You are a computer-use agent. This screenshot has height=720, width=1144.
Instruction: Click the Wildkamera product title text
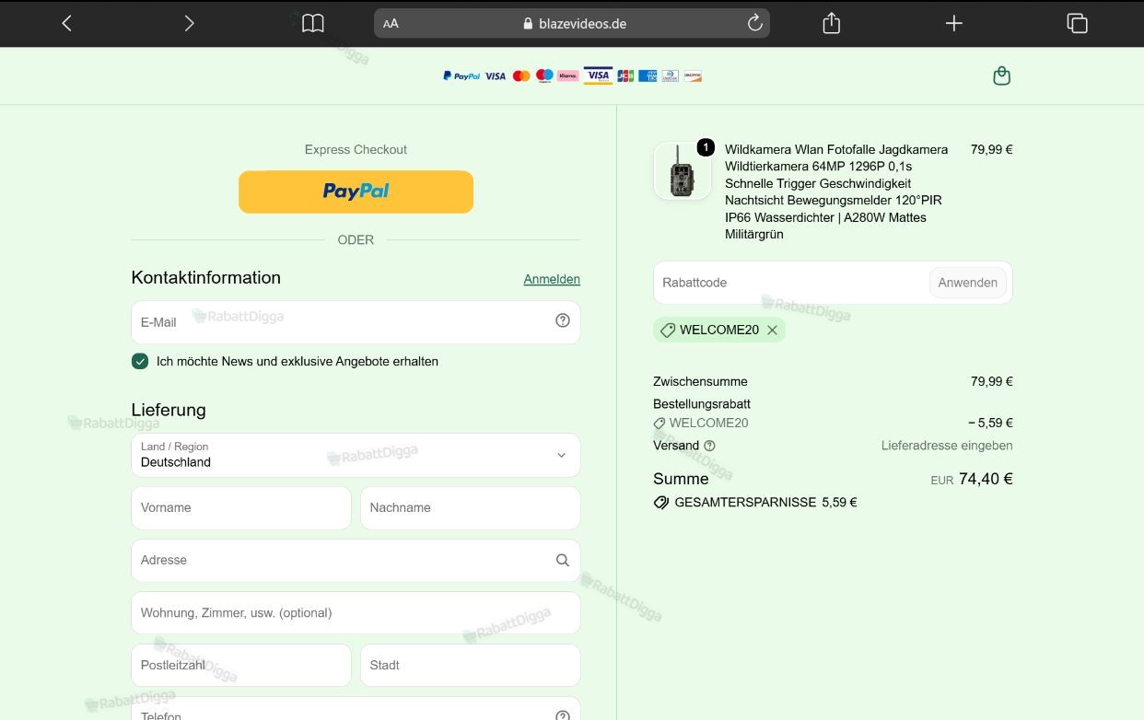point(836,192)
